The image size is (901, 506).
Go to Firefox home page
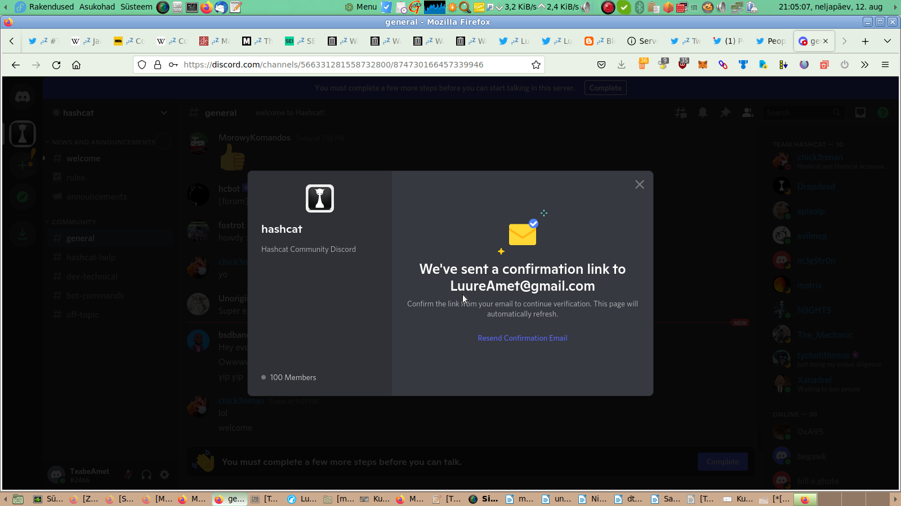coord(77,65)
